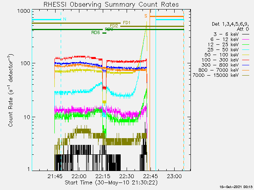Click the y-axis tick label '1'
254x190 pixels.
click(29, 169)
